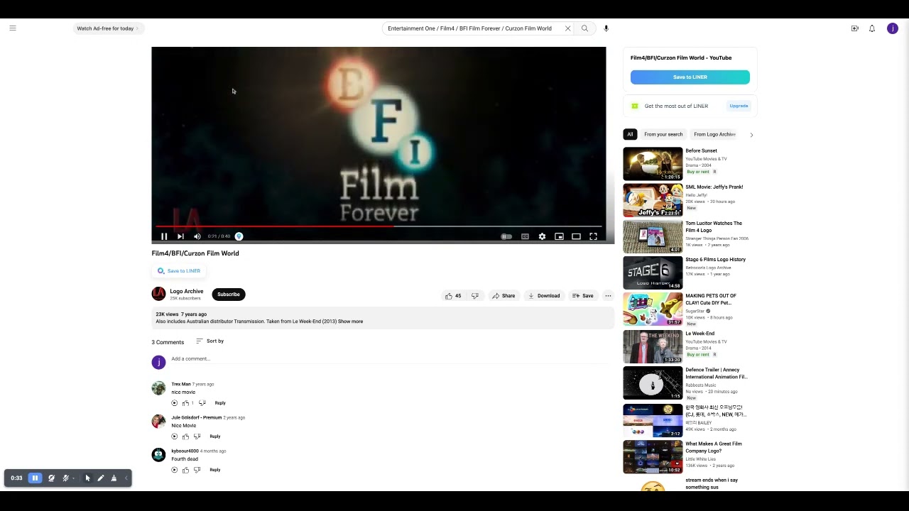
Task: Open Stage 6 Films Logo History thumbnail
Action: (653, 273)
